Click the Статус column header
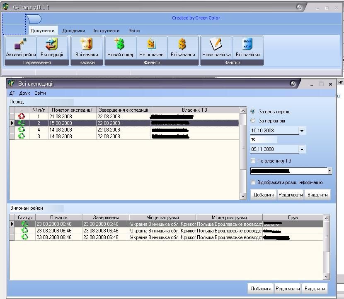Image resolution: width=344 pixels, height=299 pixels. (x=25, y=218)
